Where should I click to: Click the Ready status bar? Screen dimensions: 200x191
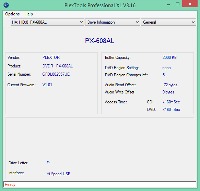point(100,184)
